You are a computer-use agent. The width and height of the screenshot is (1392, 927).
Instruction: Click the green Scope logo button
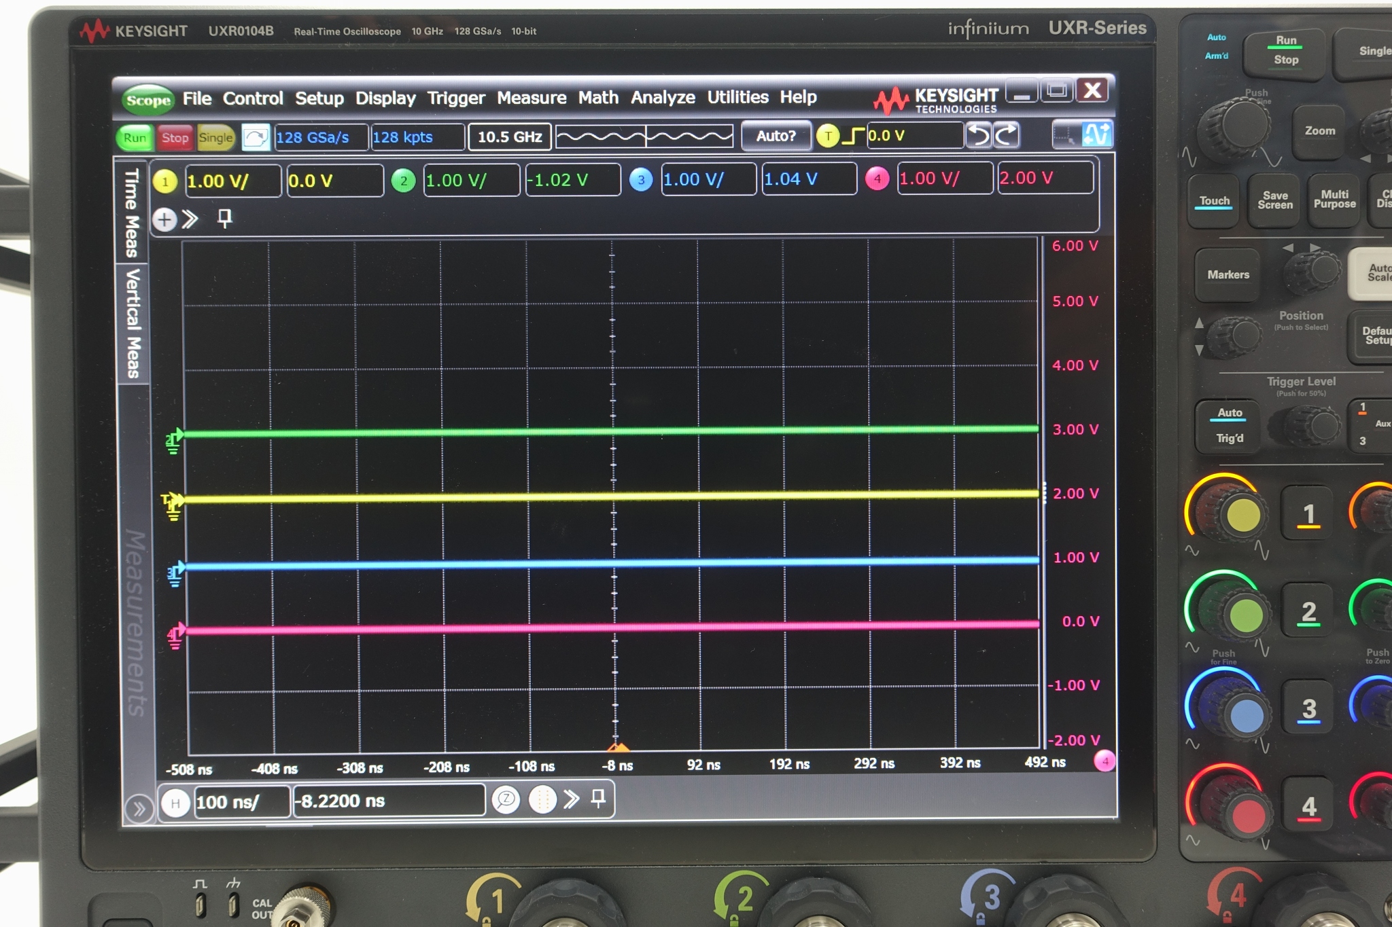[x=148, y=101]
